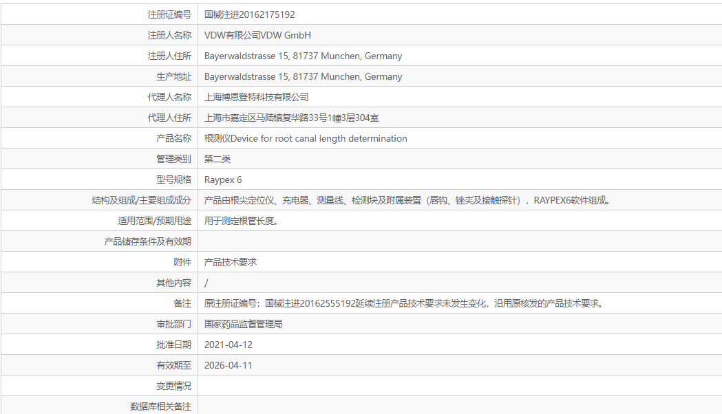Screen dimensions: 722x414
Task: Click intended use 用于测定根管长度
Action: tap(242, 221)
